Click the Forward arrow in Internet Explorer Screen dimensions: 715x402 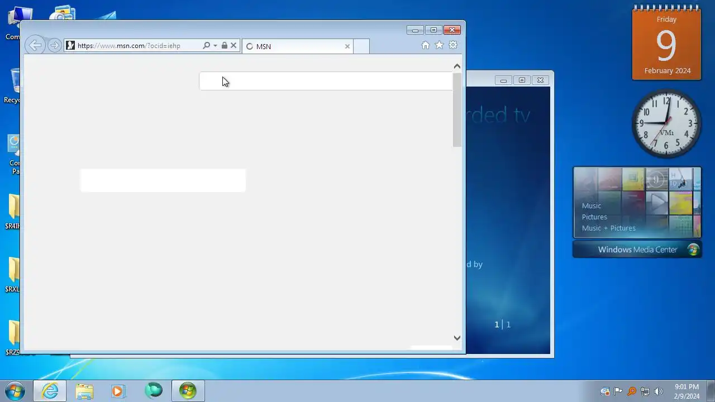coord(54,46)
